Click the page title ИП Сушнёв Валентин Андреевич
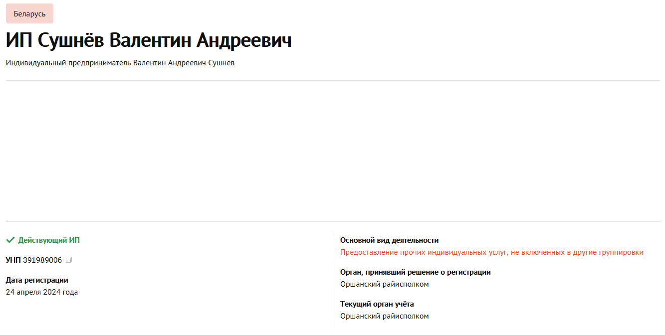This screenshot has width=665, height=335. 148,41
